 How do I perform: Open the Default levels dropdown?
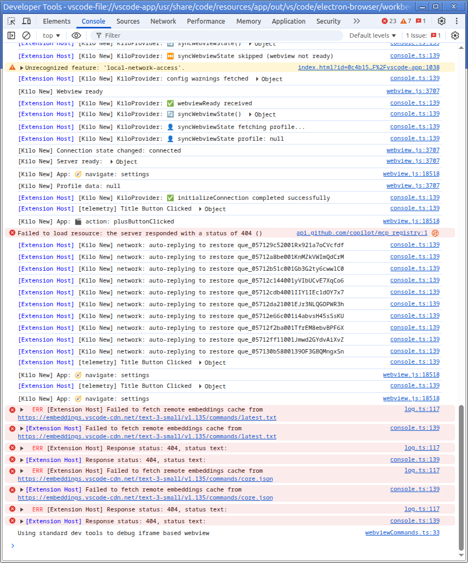pyautogui.click(x=372, y=35)
